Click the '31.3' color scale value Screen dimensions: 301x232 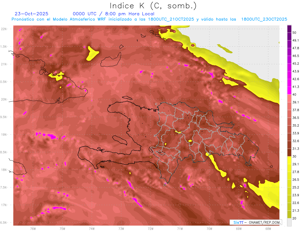coord(296,149)
